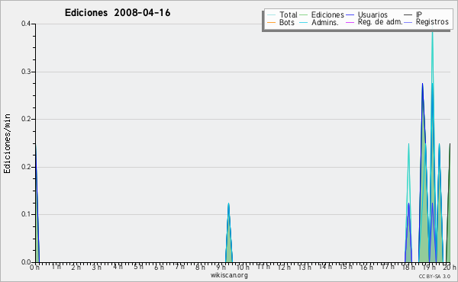Click the '13 h' x-axis label
This screenshot has height=282, width=458.
[x=305, y=268]
